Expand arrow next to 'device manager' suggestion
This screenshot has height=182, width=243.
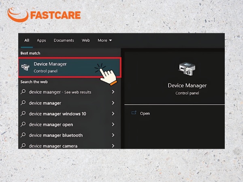pos(113,103)
